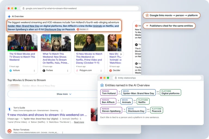Select the Disclosure Day movie chip

[136, 110]
